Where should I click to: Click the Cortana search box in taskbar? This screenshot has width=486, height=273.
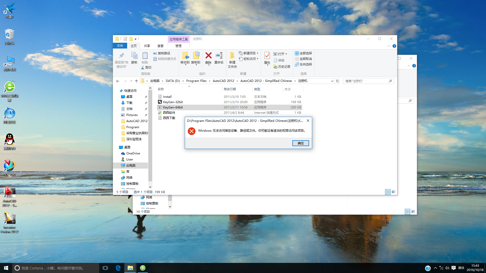pyautogui.click(x=56, y=268)
